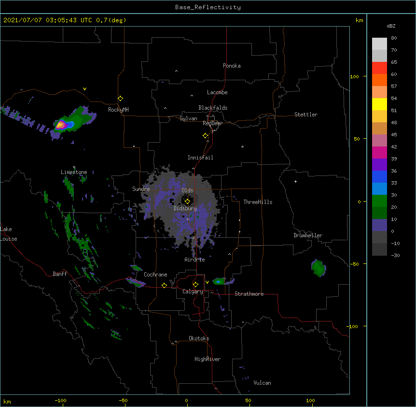Select the 33 dBZ light blue swatch
This screenshot has width=416, height=407.
click(379, 189)
